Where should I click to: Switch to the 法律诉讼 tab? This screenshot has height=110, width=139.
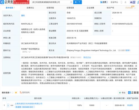30,8
